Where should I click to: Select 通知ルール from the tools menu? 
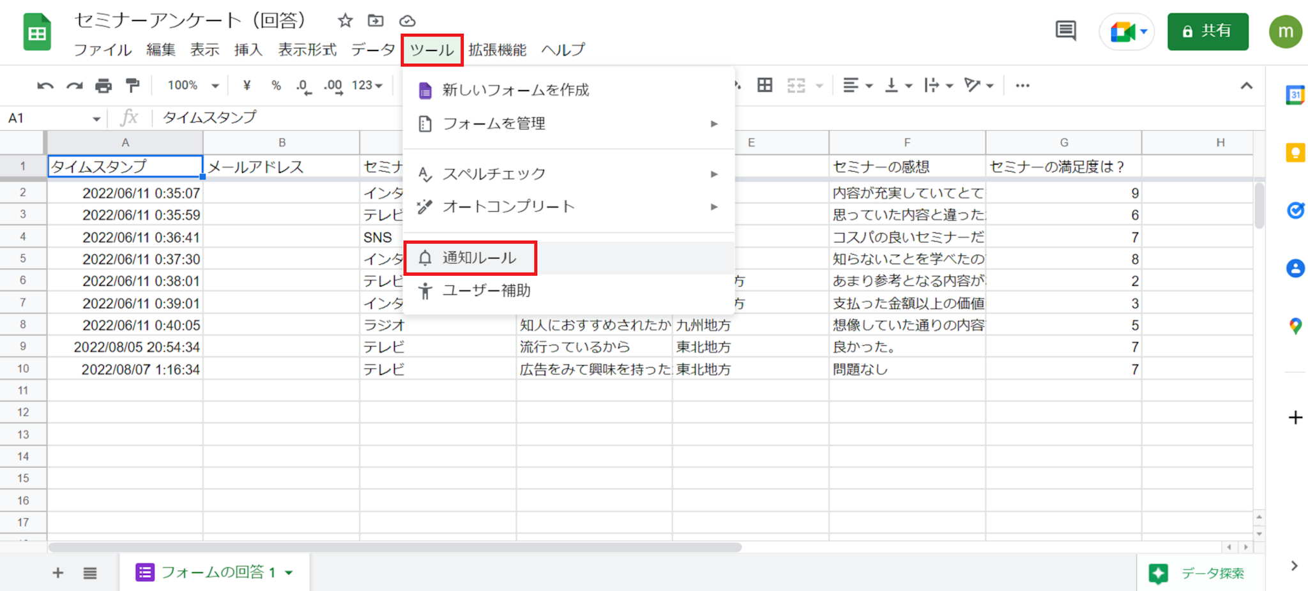coord(479,258)
